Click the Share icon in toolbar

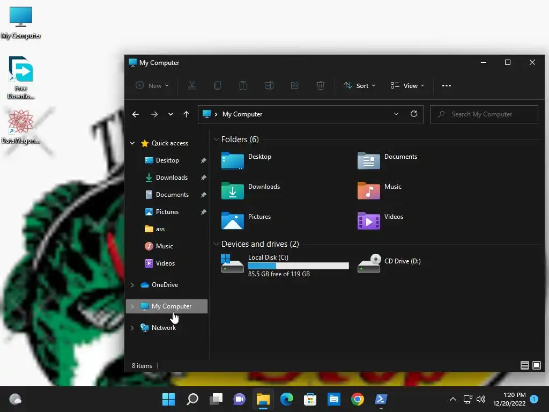[295, 85]
